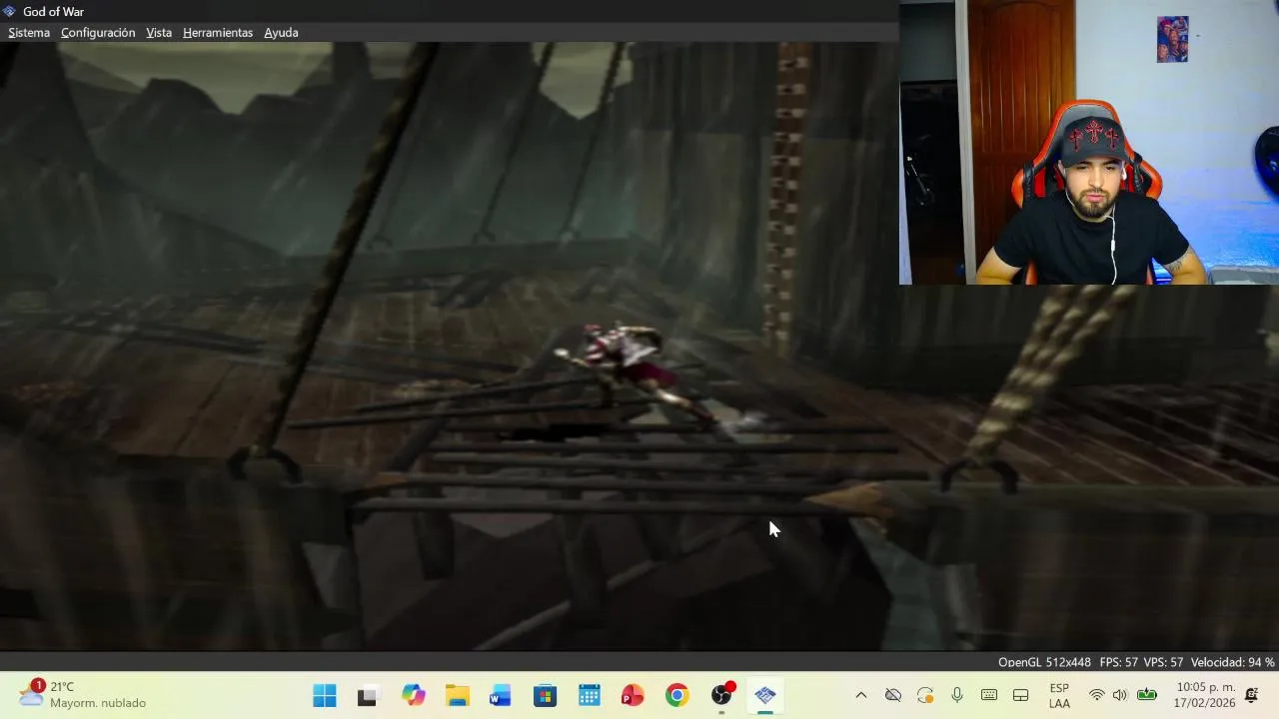Open Microsoft Store from the taskbar
Viewport: 1279px width, 719px height.
(545, 696)
